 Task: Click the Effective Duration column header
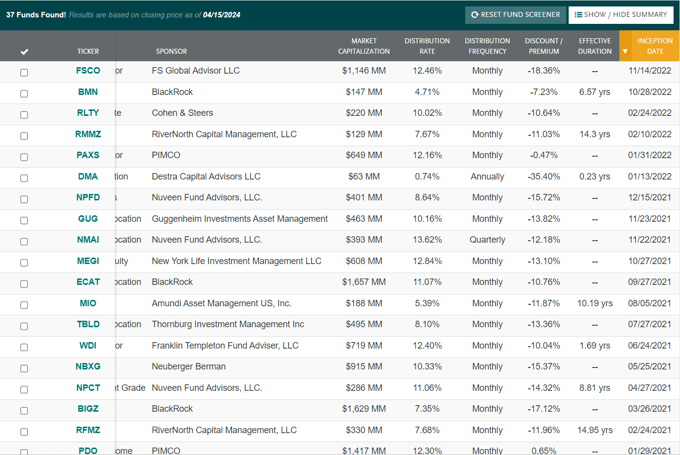pyautogui.click(x=595, y=46)
